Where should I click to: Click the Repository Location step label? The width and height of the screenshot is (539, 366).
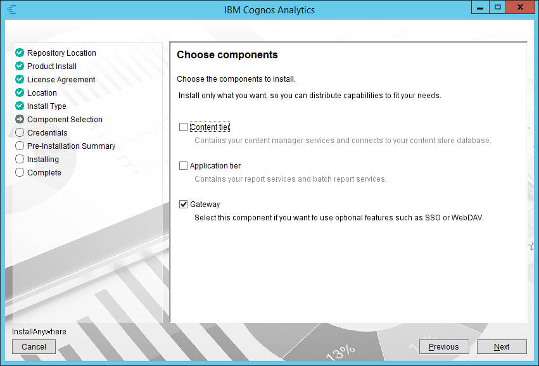(x=61, y=53)
